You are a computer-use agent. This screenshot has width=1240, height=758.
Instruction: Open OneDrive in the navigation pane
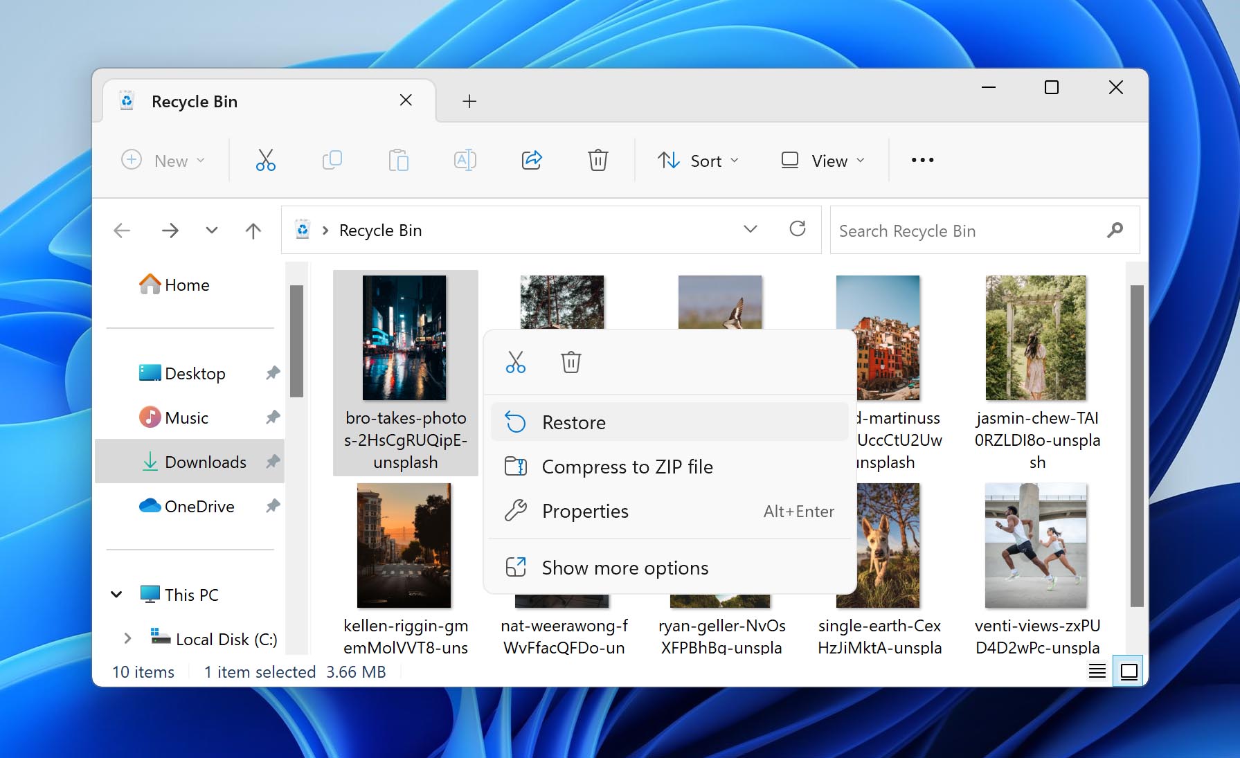(187, 506)
